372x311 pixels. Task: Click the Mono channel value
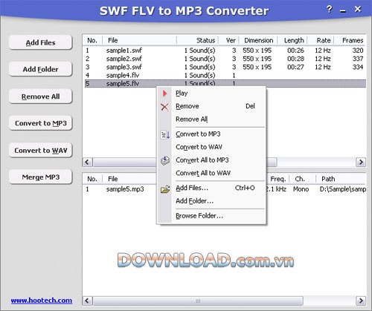pyautogui.click(x=301, y=189)
